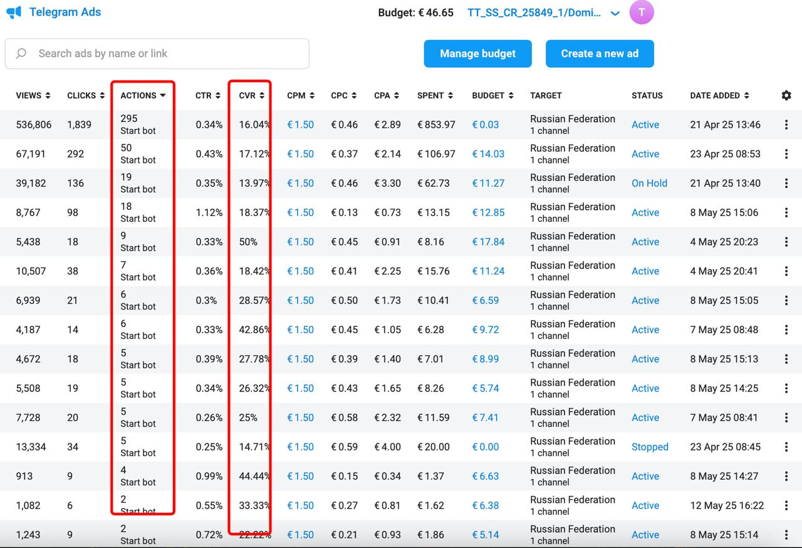Click the € 14.03 budget link
The width and height of the screenshot is (802, 548).
488,154
